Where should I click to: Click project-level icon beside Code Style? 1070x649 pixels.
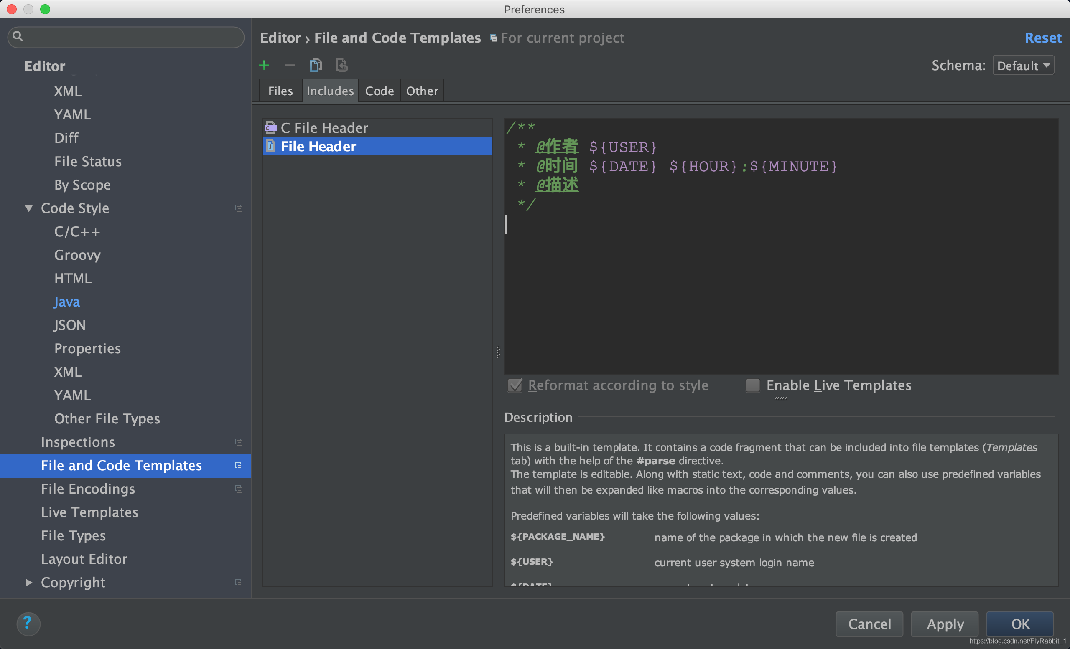pos(238,209)
